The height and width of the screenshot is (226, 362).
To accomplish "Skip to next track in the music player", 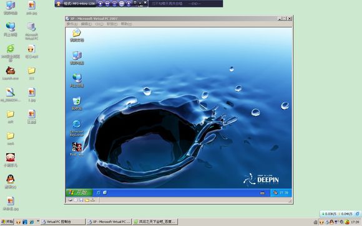I will tap(122, 4).
